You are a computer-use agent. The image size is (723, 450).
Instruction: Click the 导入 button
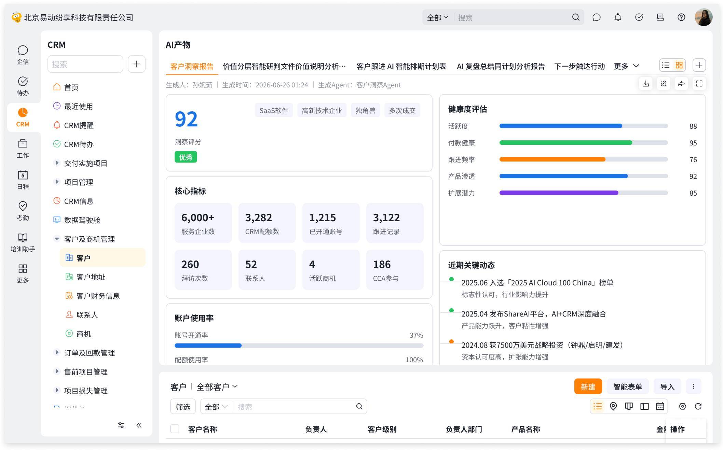(x=667, y=386)
